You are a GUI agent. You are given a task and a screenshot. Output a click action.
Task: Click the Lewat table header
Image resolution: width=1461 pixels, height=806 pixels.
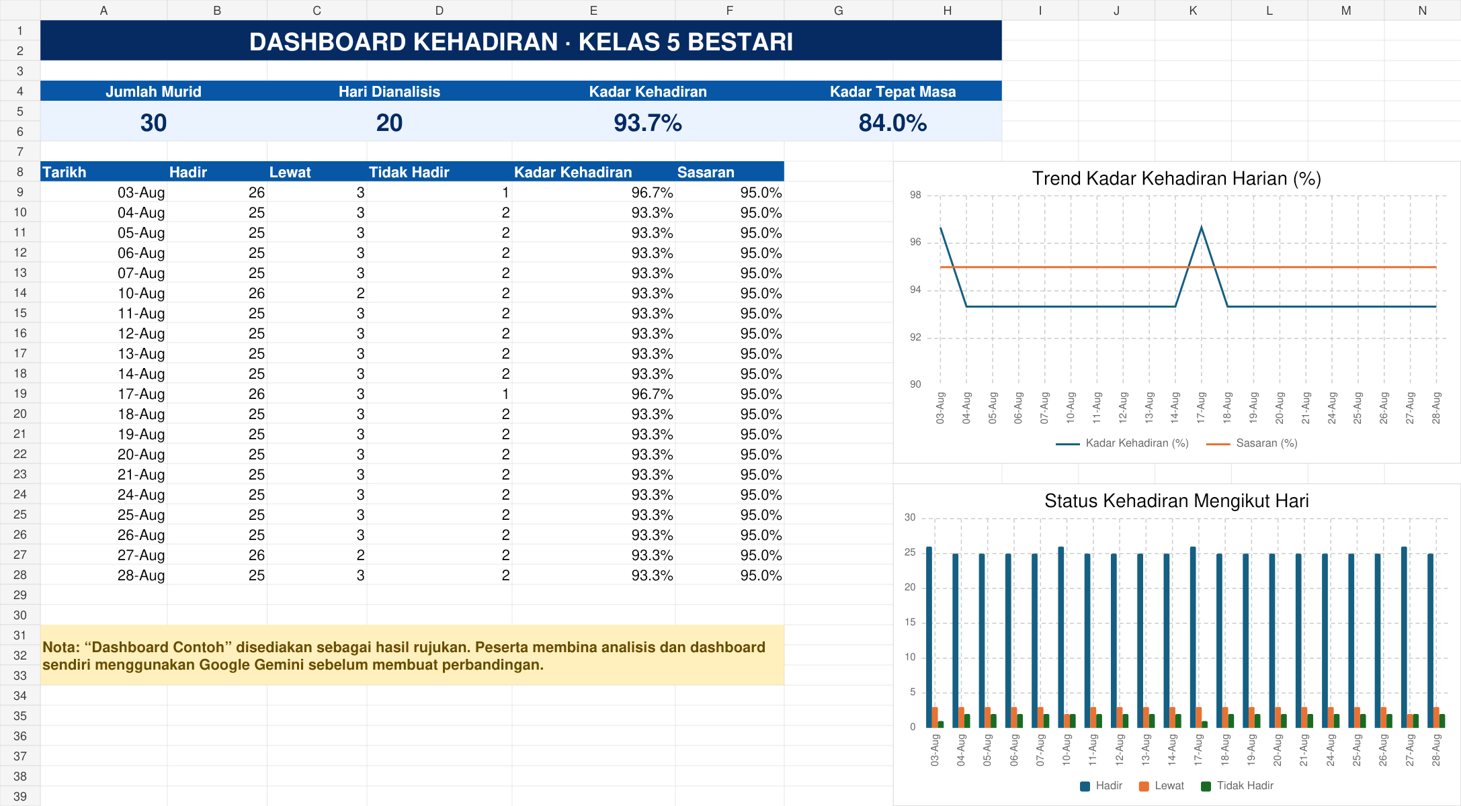tap(317, 171)
